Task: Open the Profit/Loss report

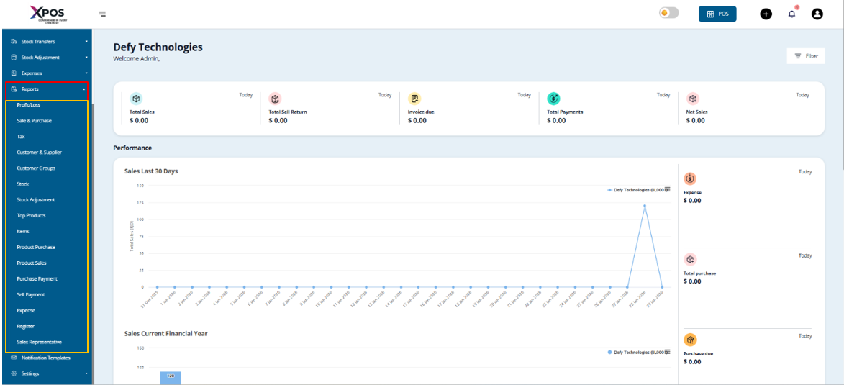Action: [29, 105]
